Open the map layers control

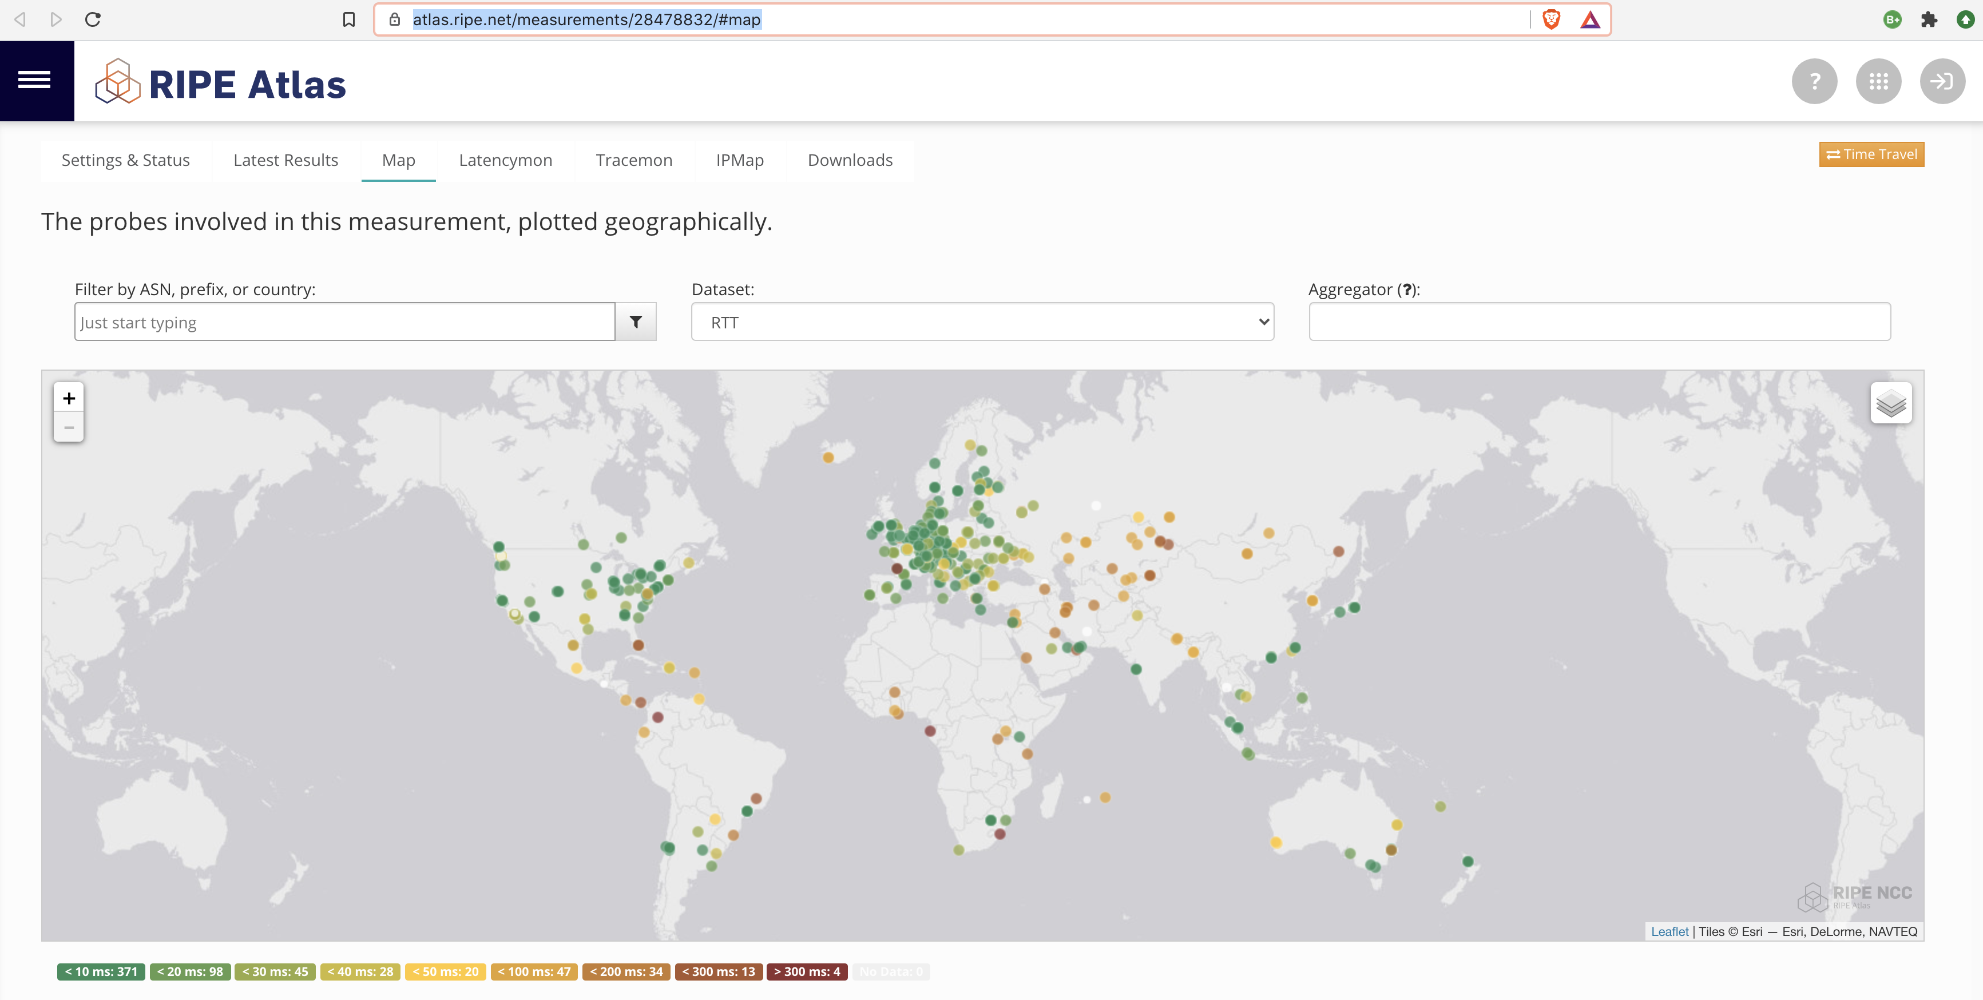pos(1891,402)
